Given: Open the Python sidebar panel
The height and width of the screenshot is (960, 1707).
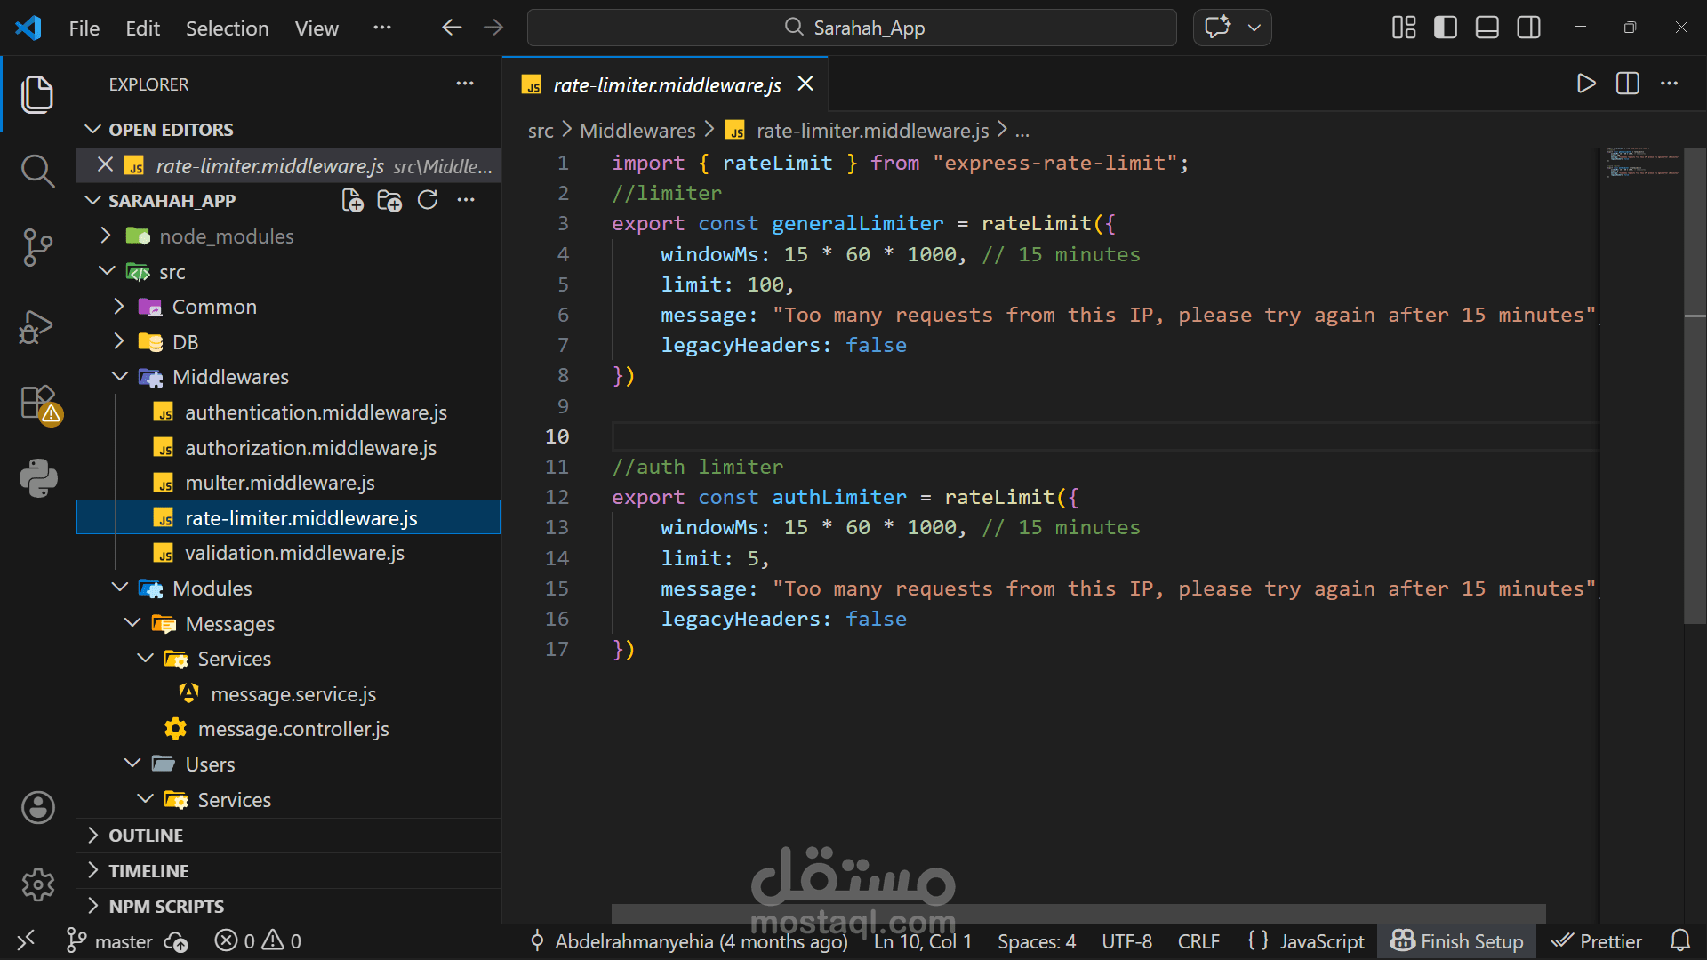Looking at the screenshot, I should 37,478.
